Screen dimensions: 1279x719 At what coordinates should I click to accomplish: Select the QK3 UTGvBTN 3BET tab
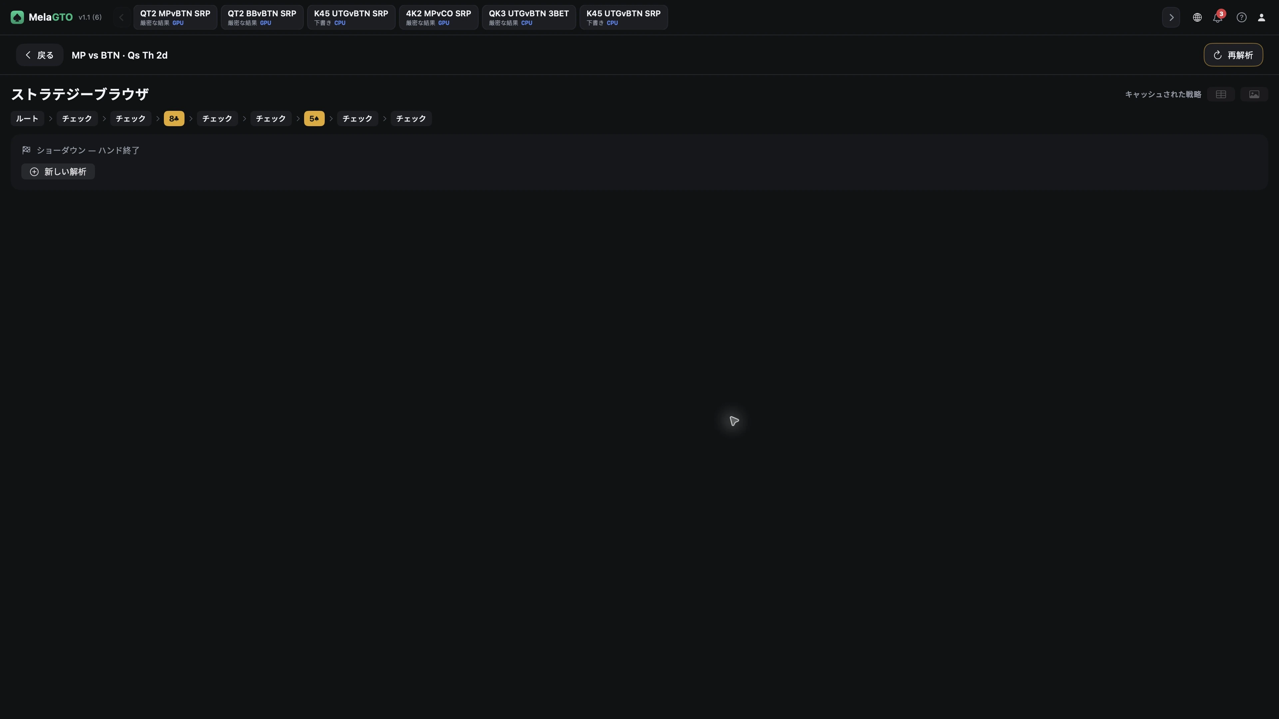point(529,17)
